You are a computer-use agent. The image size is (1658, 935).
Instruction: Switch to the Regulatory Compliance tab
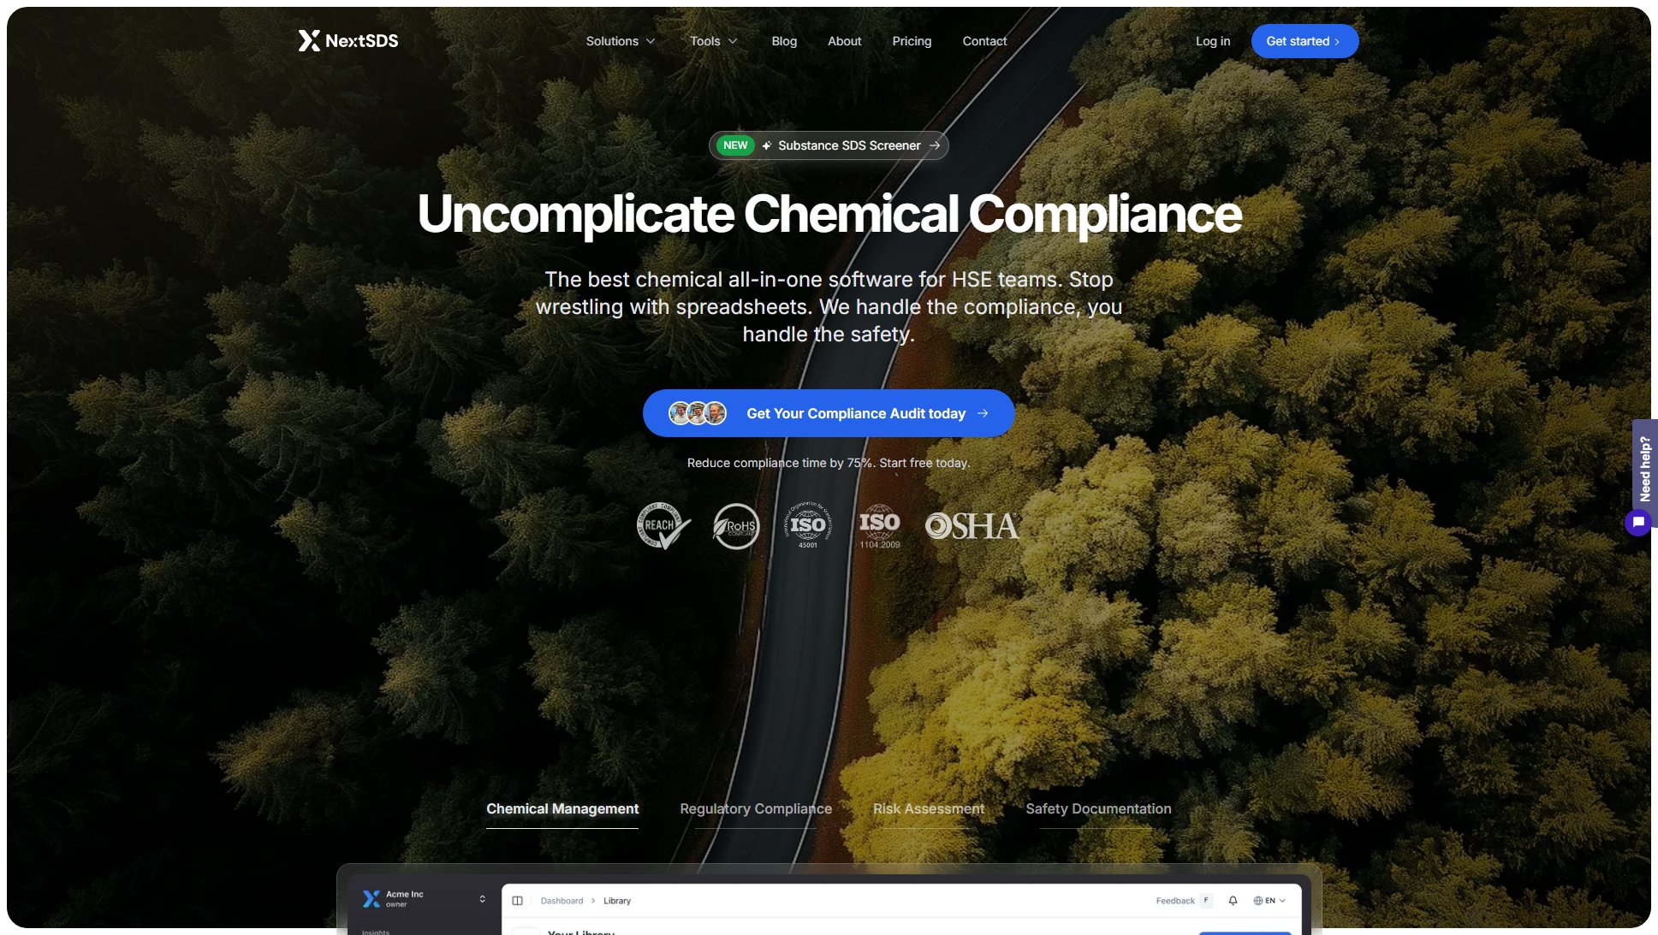[x=756, y=809]
